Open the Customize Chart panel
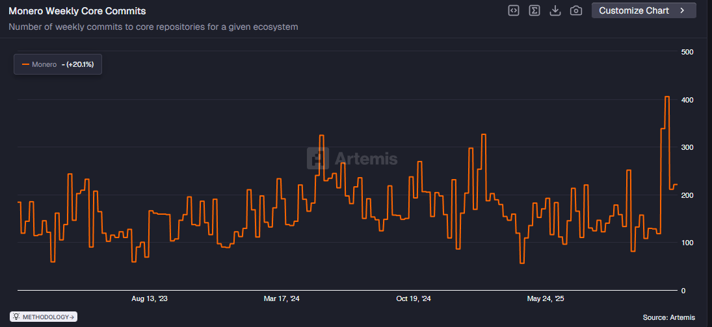This screenshot has height=327, width=712. click(634, 10)
